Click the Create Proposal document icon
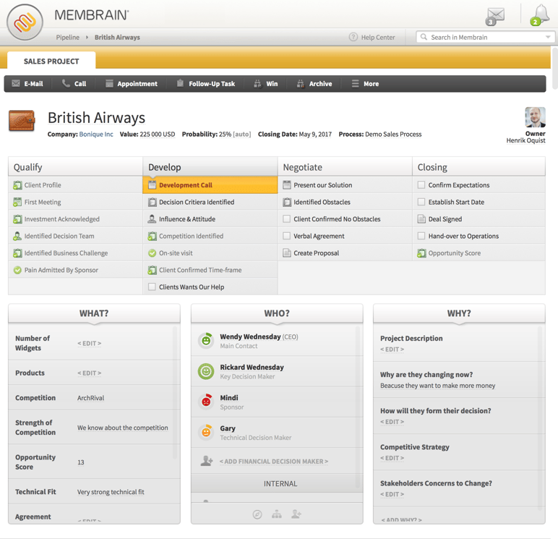 click(286, 253)
